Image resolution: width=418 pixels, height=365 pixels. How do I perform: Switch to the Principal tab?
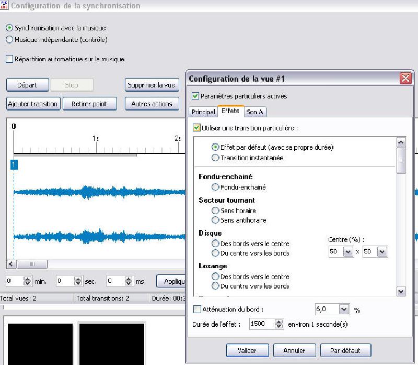pyautogui.click(x=203, y=112)
